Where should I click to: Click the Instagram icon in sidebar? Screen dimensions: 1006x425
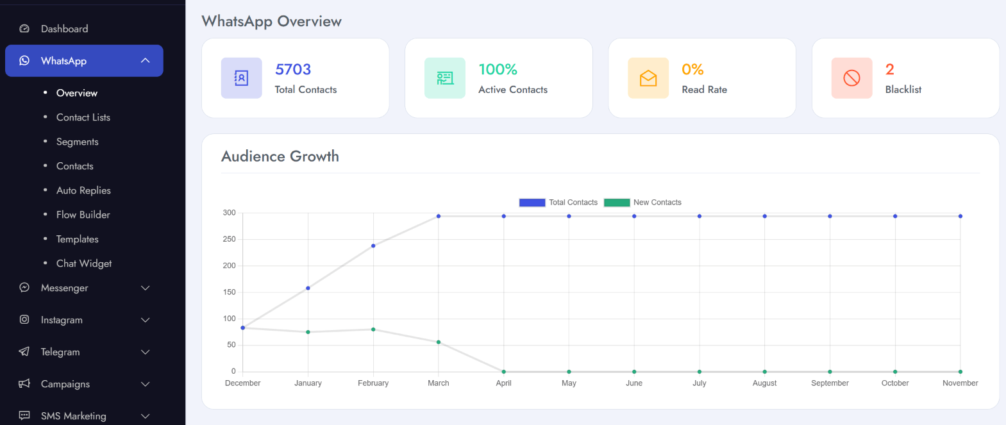pos(24,319)
